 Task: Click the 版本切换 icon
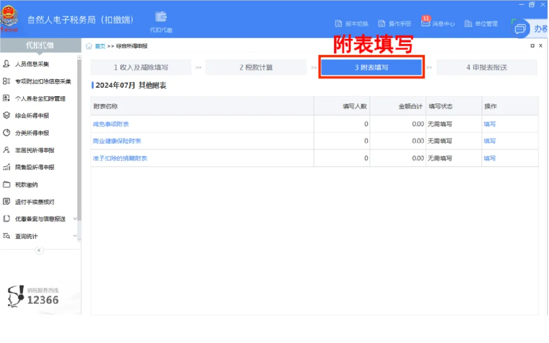tap(338, 24)
